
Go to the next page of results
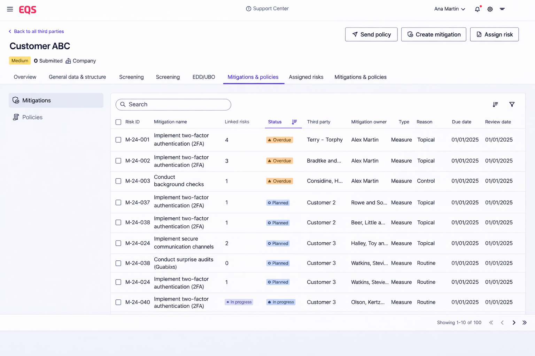pyautogui.click(x=514, y=323)
